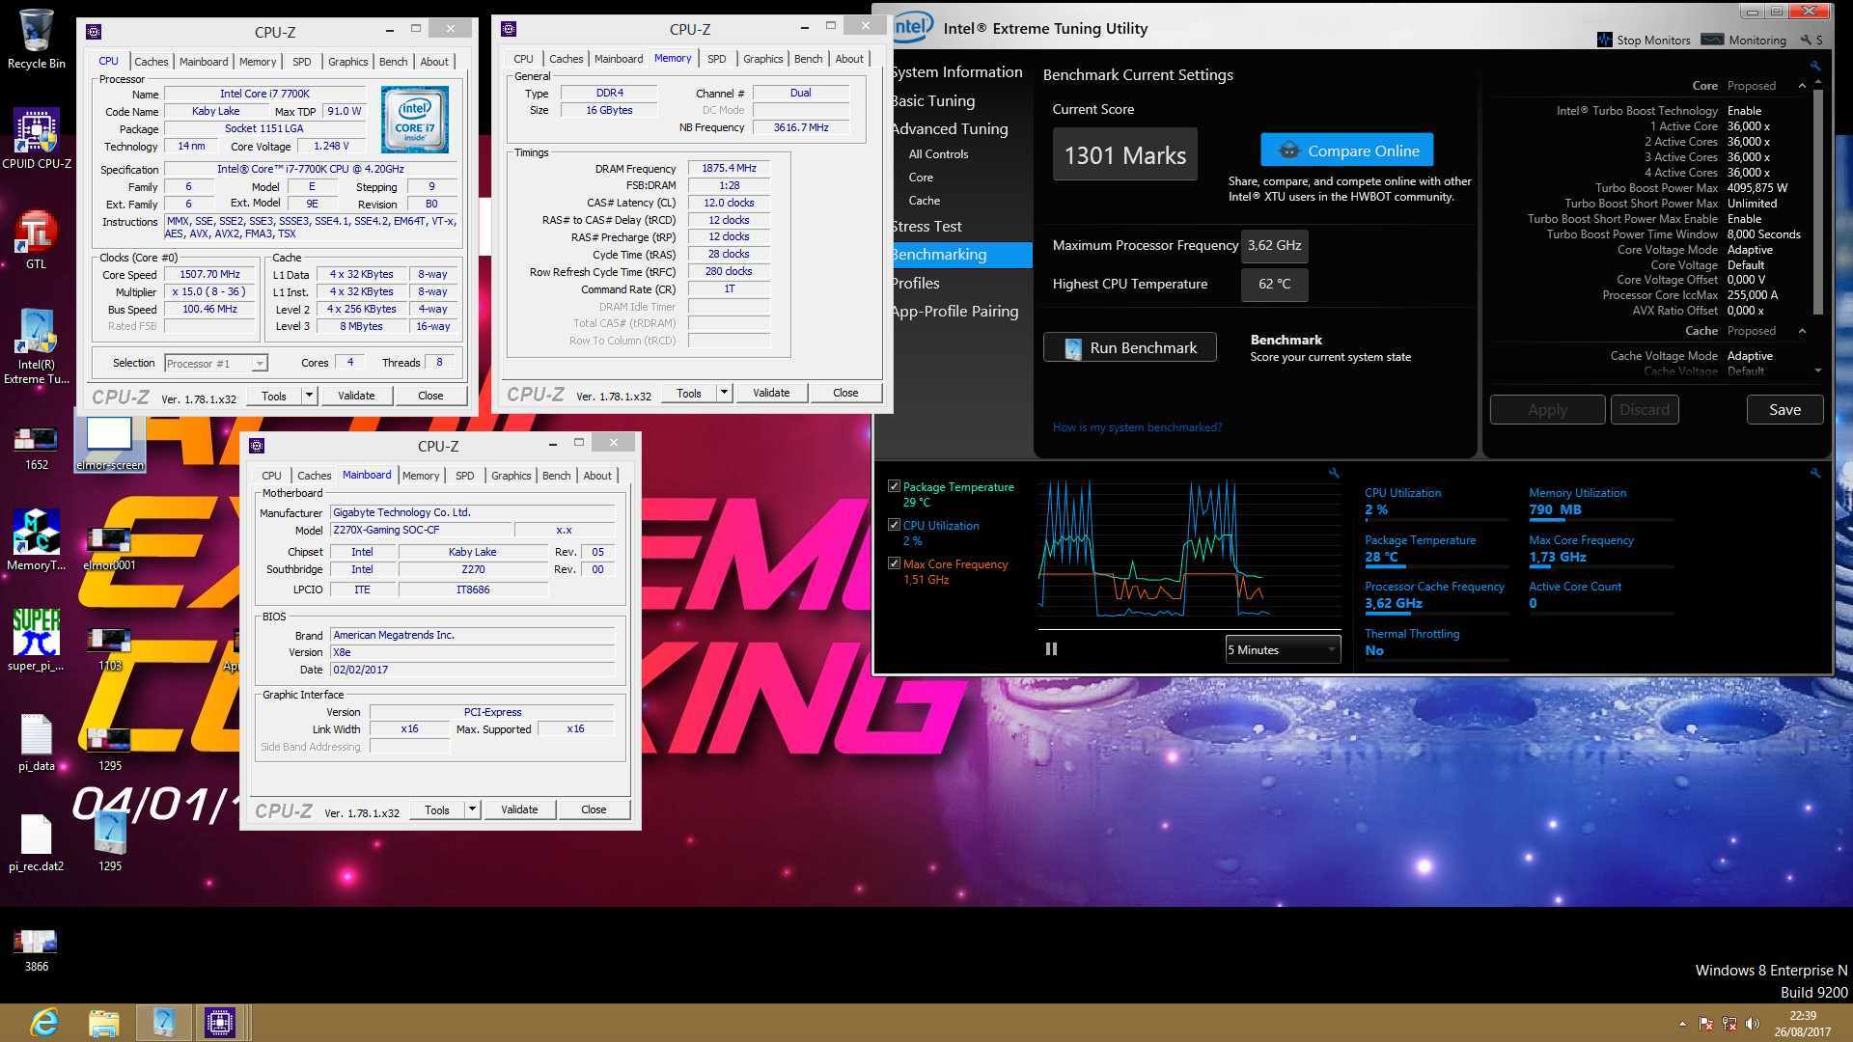The width and height of the screenshot is (1853, 1042).
Task: Toggle Max Core Frequency graph checkbox
Action: 894,563
